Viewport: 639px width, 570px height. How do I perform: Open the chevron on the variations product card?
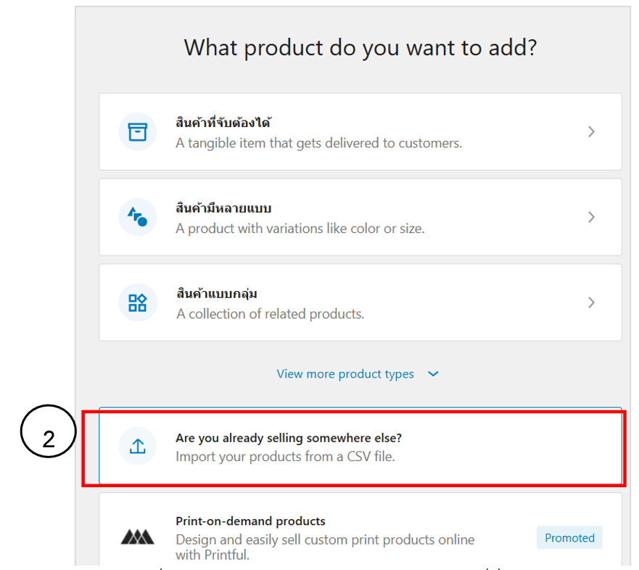591,216
